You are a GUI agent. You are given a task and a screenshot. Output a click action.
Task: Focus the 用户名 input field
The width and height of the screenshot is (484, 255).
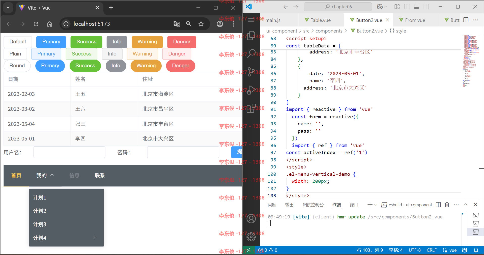pyautogui.click(x=69, y=152)
